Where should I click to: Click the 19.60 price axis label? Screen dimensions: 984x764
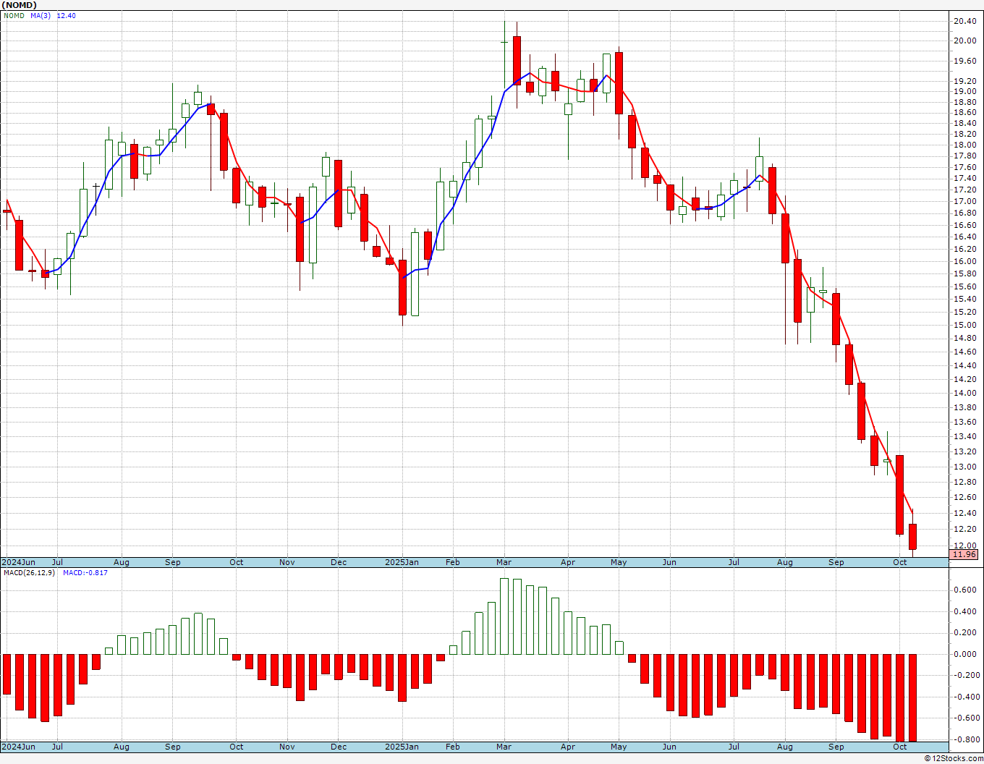tap(964, 61)
